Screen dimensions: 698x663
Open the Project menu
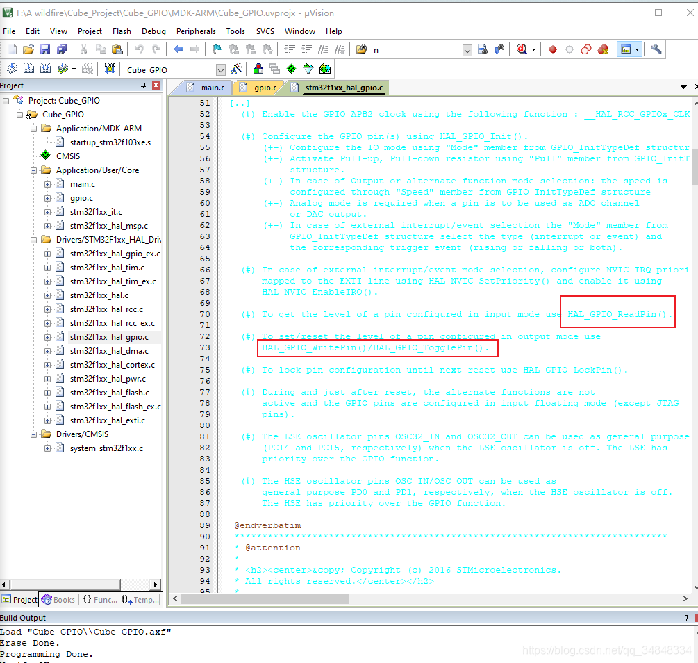(x=90, y=31)
